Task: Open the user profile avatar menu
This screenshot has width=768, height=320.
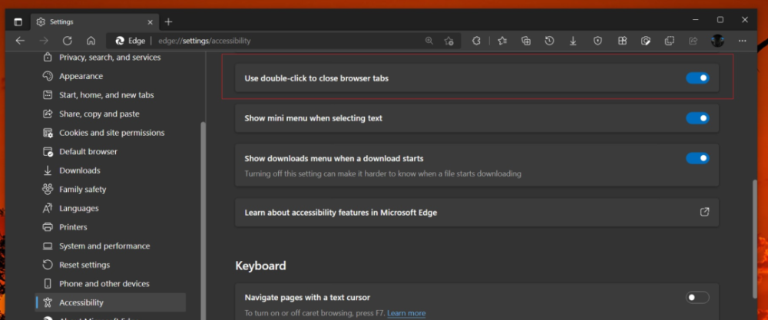Action: click(x=717, y=41)
